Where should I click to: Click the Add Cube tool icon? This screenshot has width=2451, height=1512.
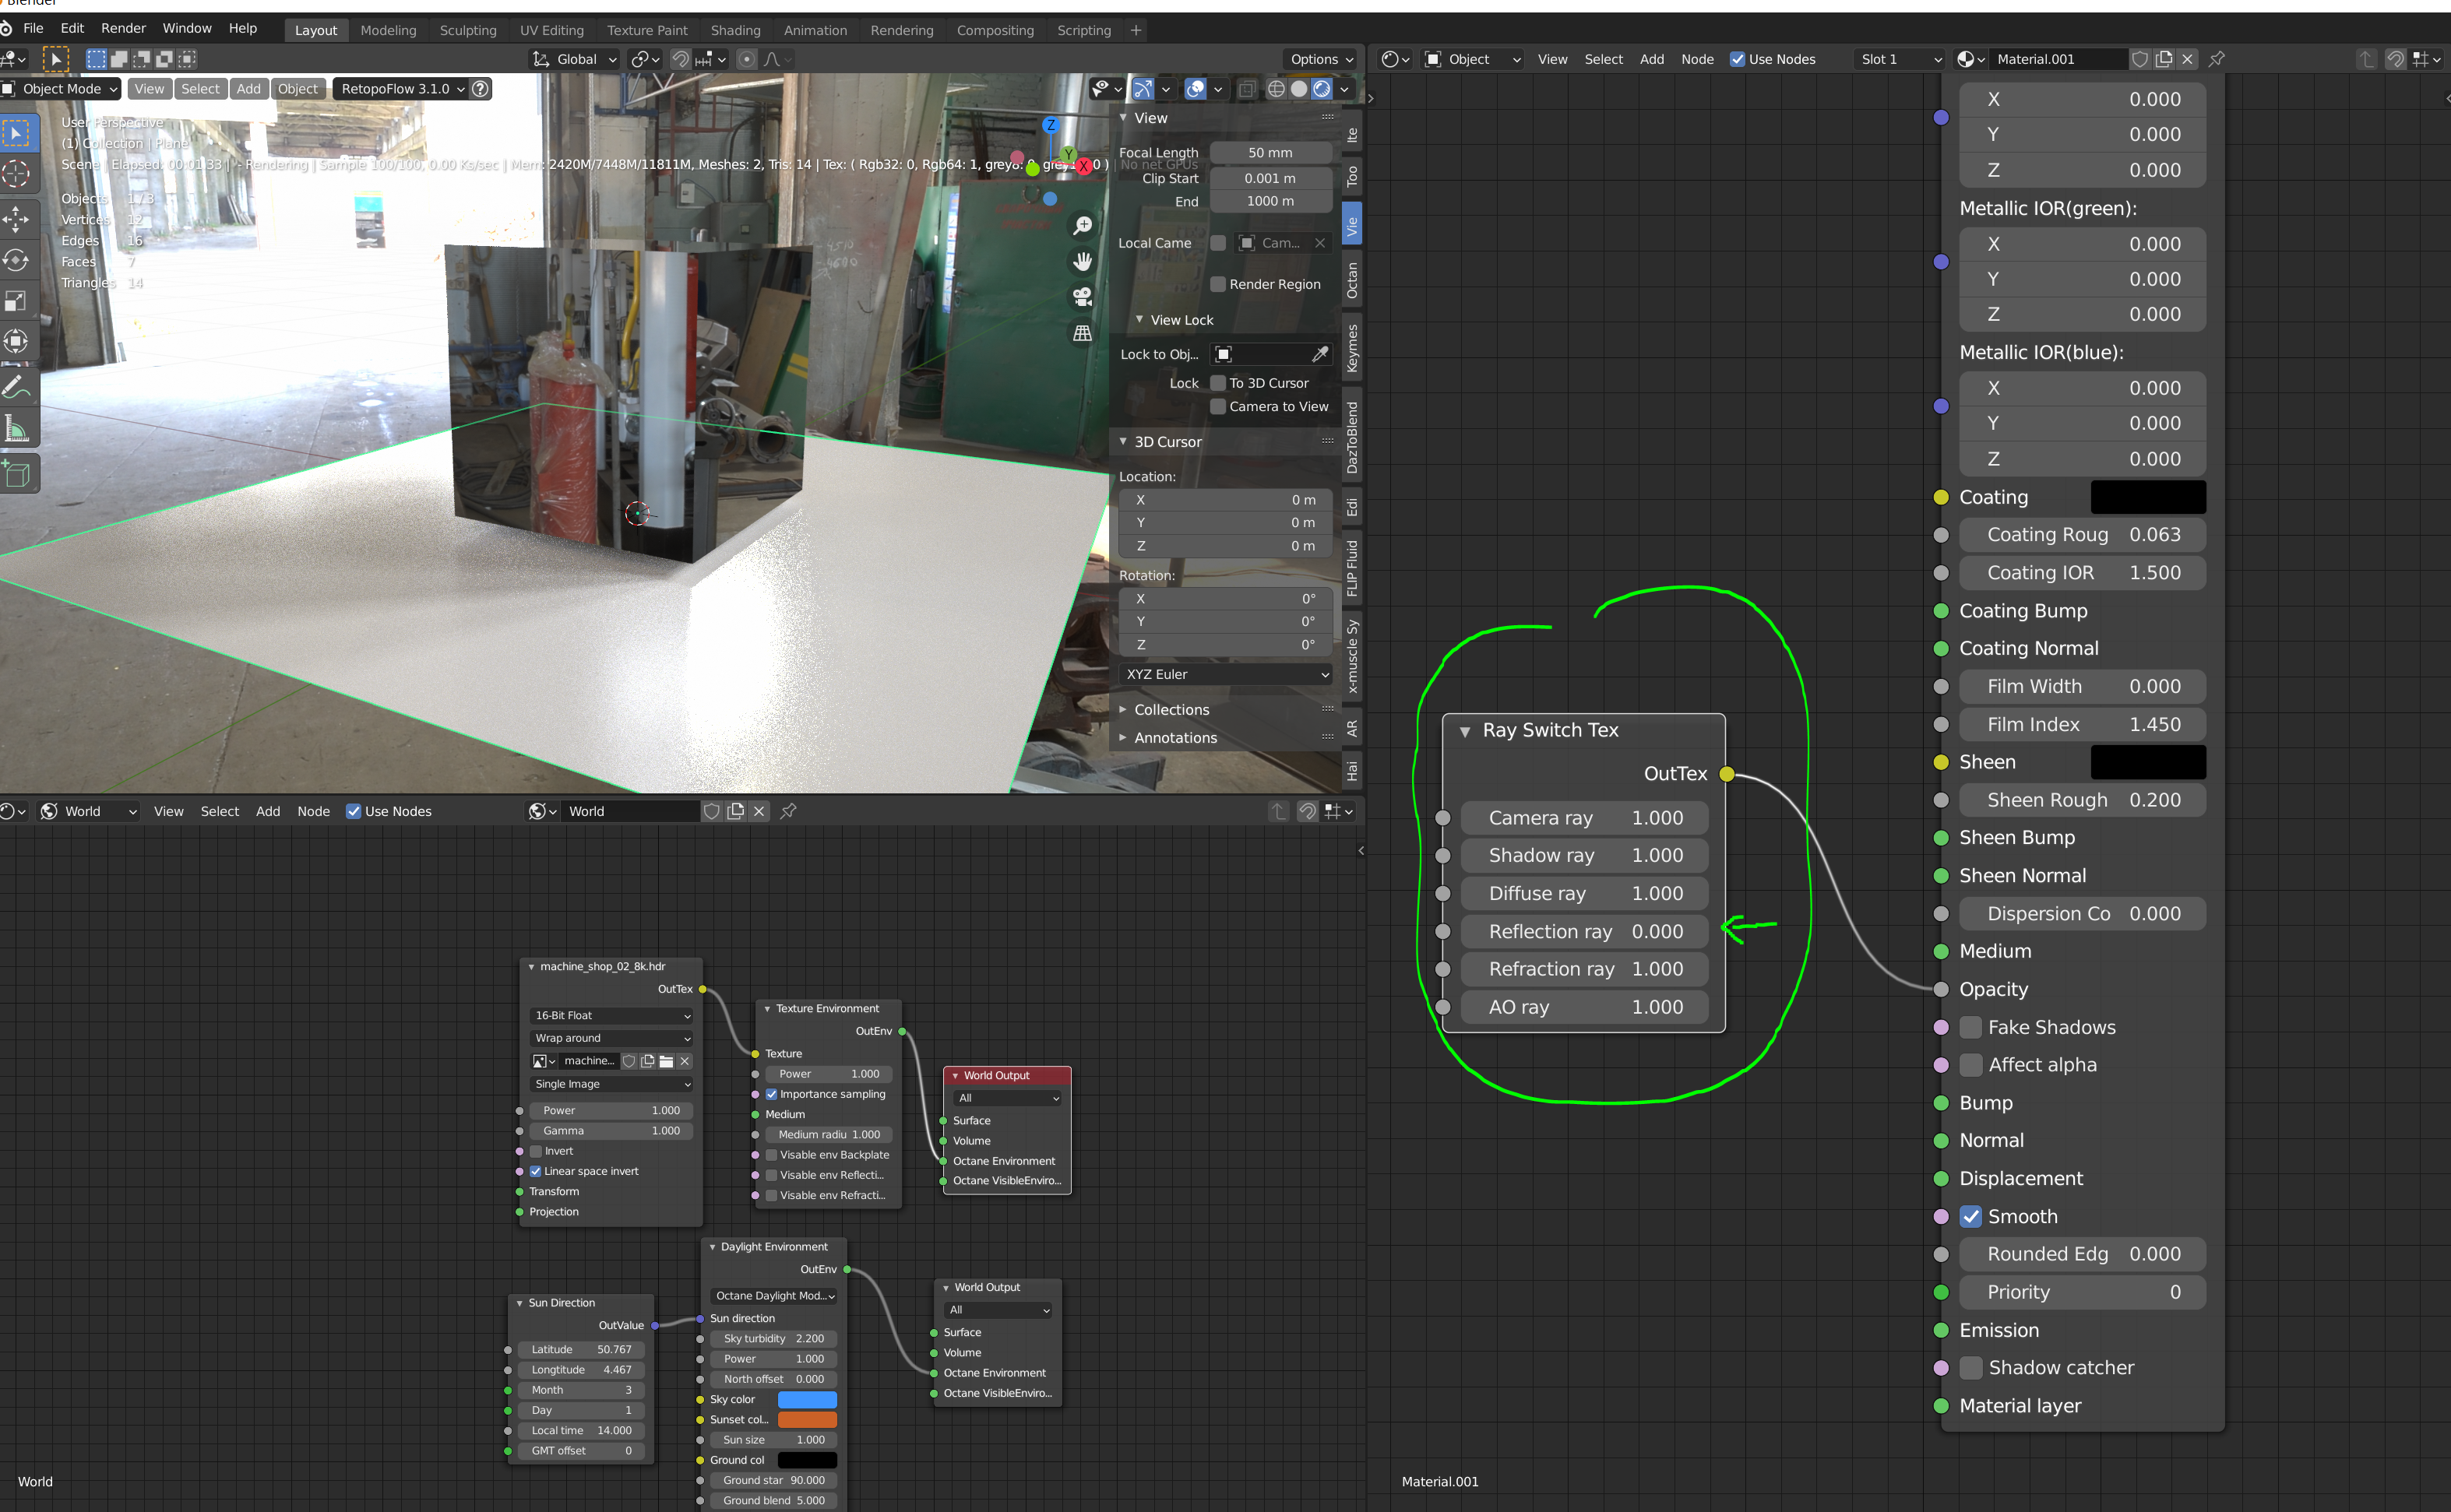click(17, 474)
